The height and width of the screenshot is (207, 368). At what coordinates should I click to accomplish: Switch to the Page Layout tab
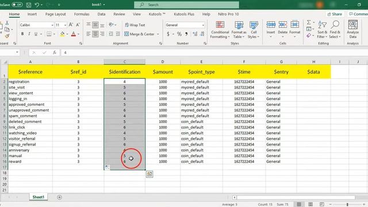[x=55, y=14]
